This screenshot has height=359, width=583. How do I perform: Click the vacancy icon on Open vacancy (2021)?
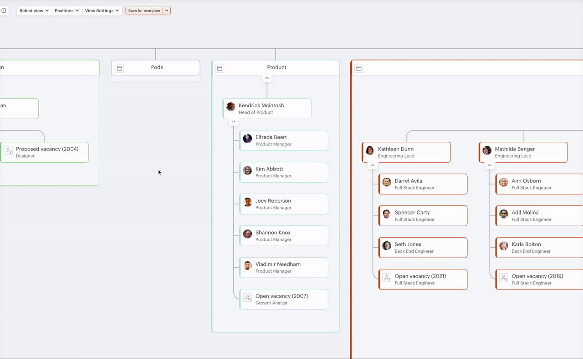click(386, 278)
